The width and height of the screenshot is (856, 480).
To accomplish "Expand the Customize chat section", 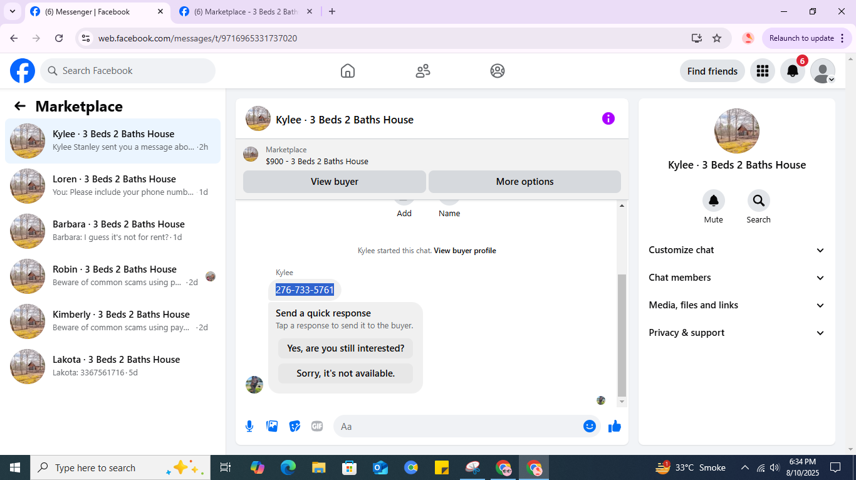I will [x=737, y=250].
